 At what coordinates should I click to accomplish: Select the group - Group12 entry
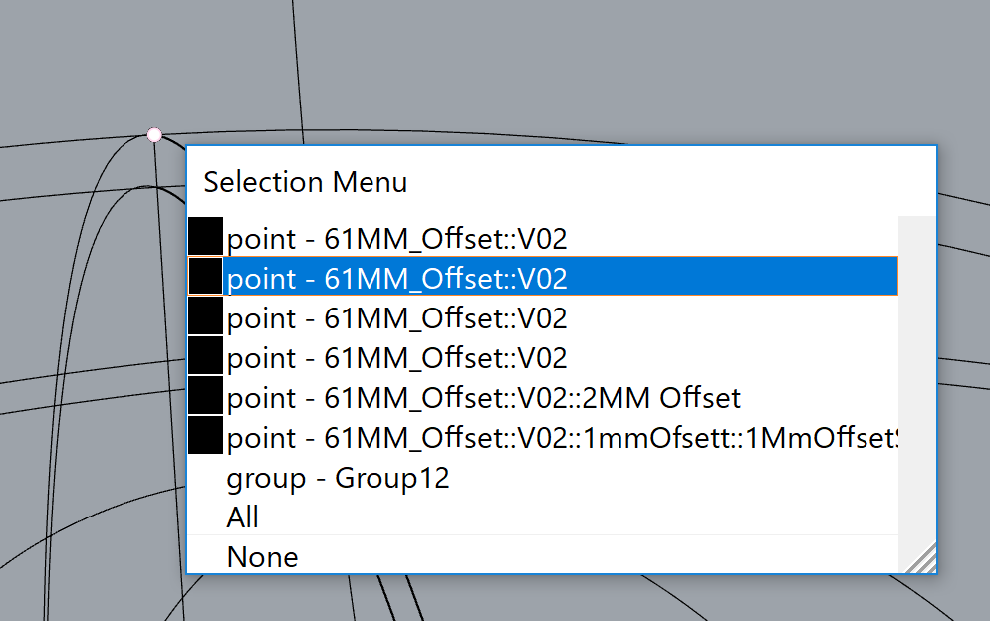pyautogui.click(x=339, y=478)
